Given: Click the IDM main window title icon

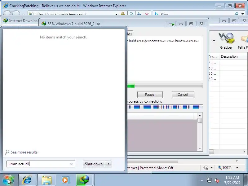Looking at the screenshot, I should (6, 20).
